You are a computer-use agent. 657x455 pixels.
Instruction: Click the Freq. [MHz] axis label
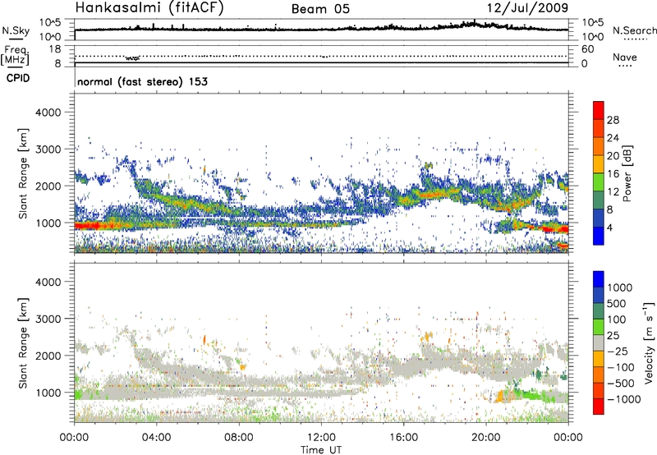pyautogui.click(x=15, y=57)
